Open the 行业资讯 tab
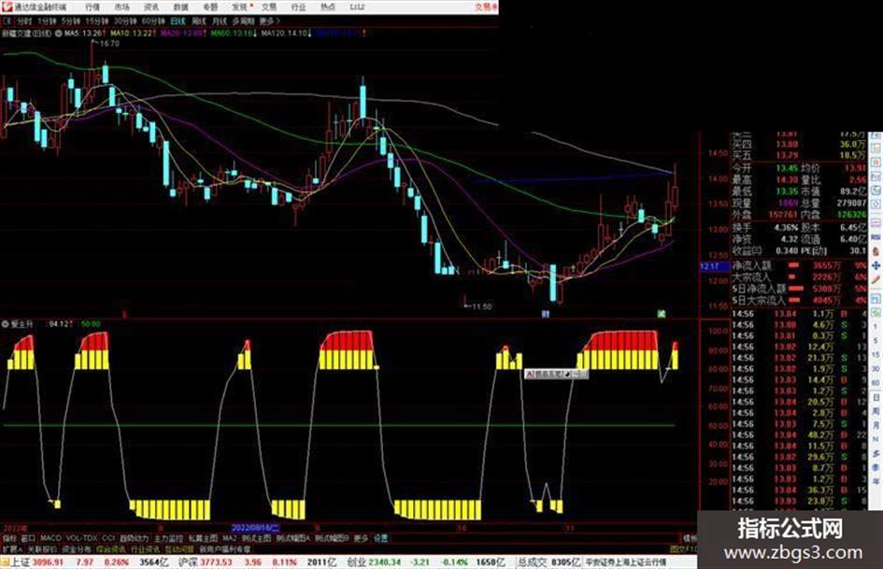The height and width of the screenshot is (569, 883). point(145,548)
